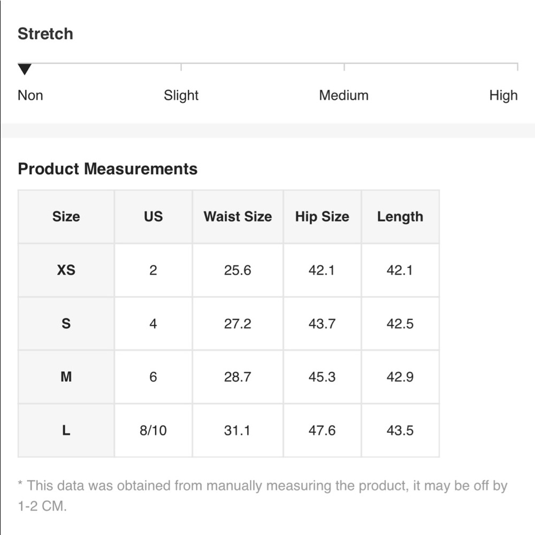The width and height of the screenshot is (535, 535).
Task: Select the M size row label
Action: click(x=66, y=377)
